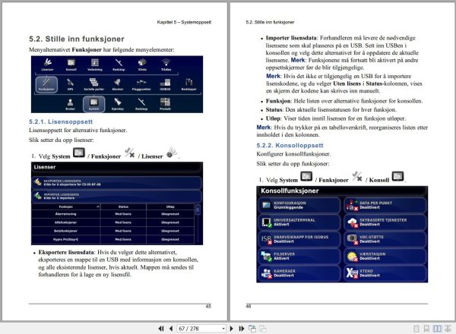The width and height of the screenshot is (456, 334).
Task: Click the Utløp column header in license table
Action: point(170,206)
